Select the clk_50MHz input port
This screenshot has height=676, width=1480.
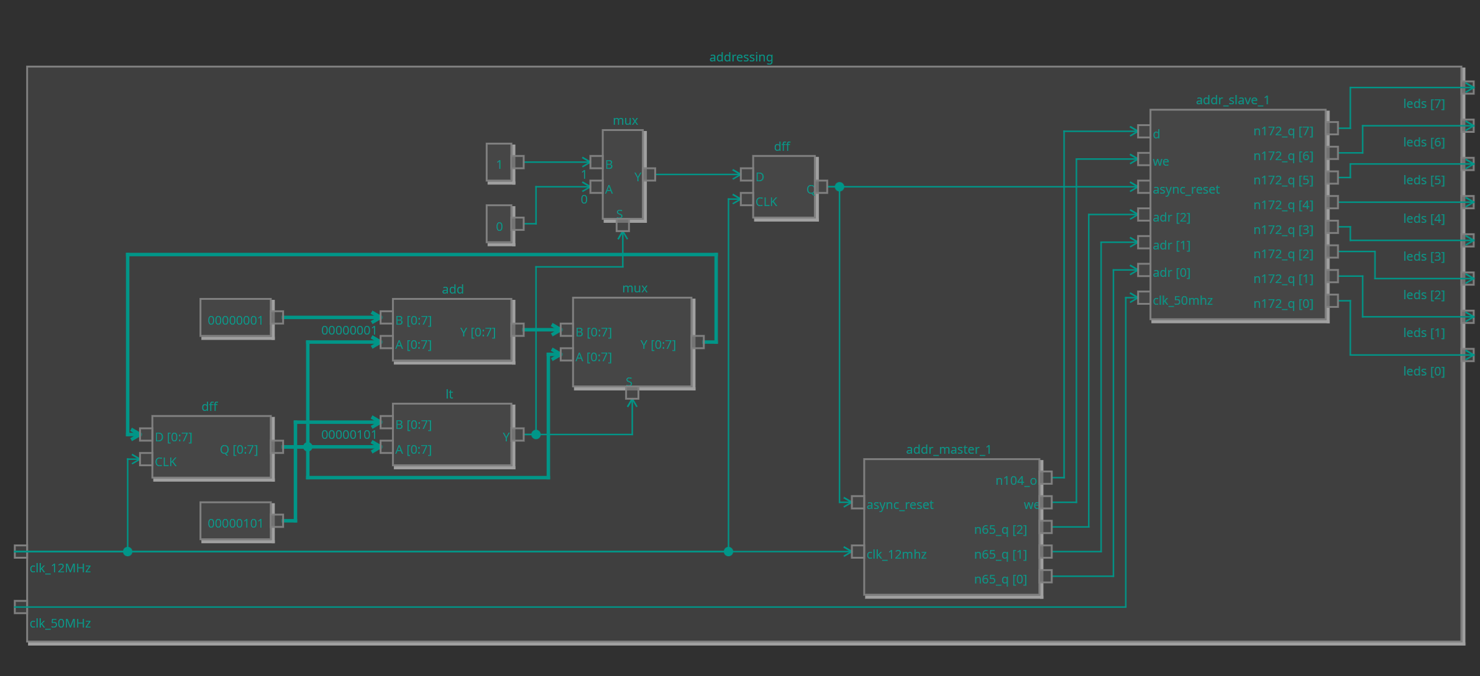pyautogui.click(x=21, y=606)
